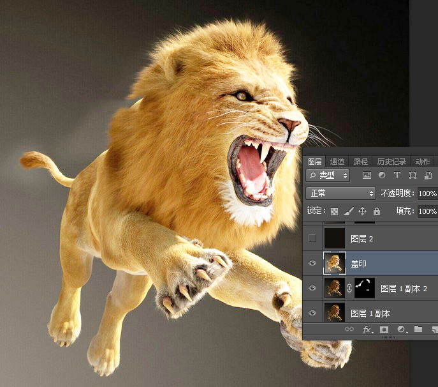
Task: Switch to the 路径 tab
Action: coord(361,162)
